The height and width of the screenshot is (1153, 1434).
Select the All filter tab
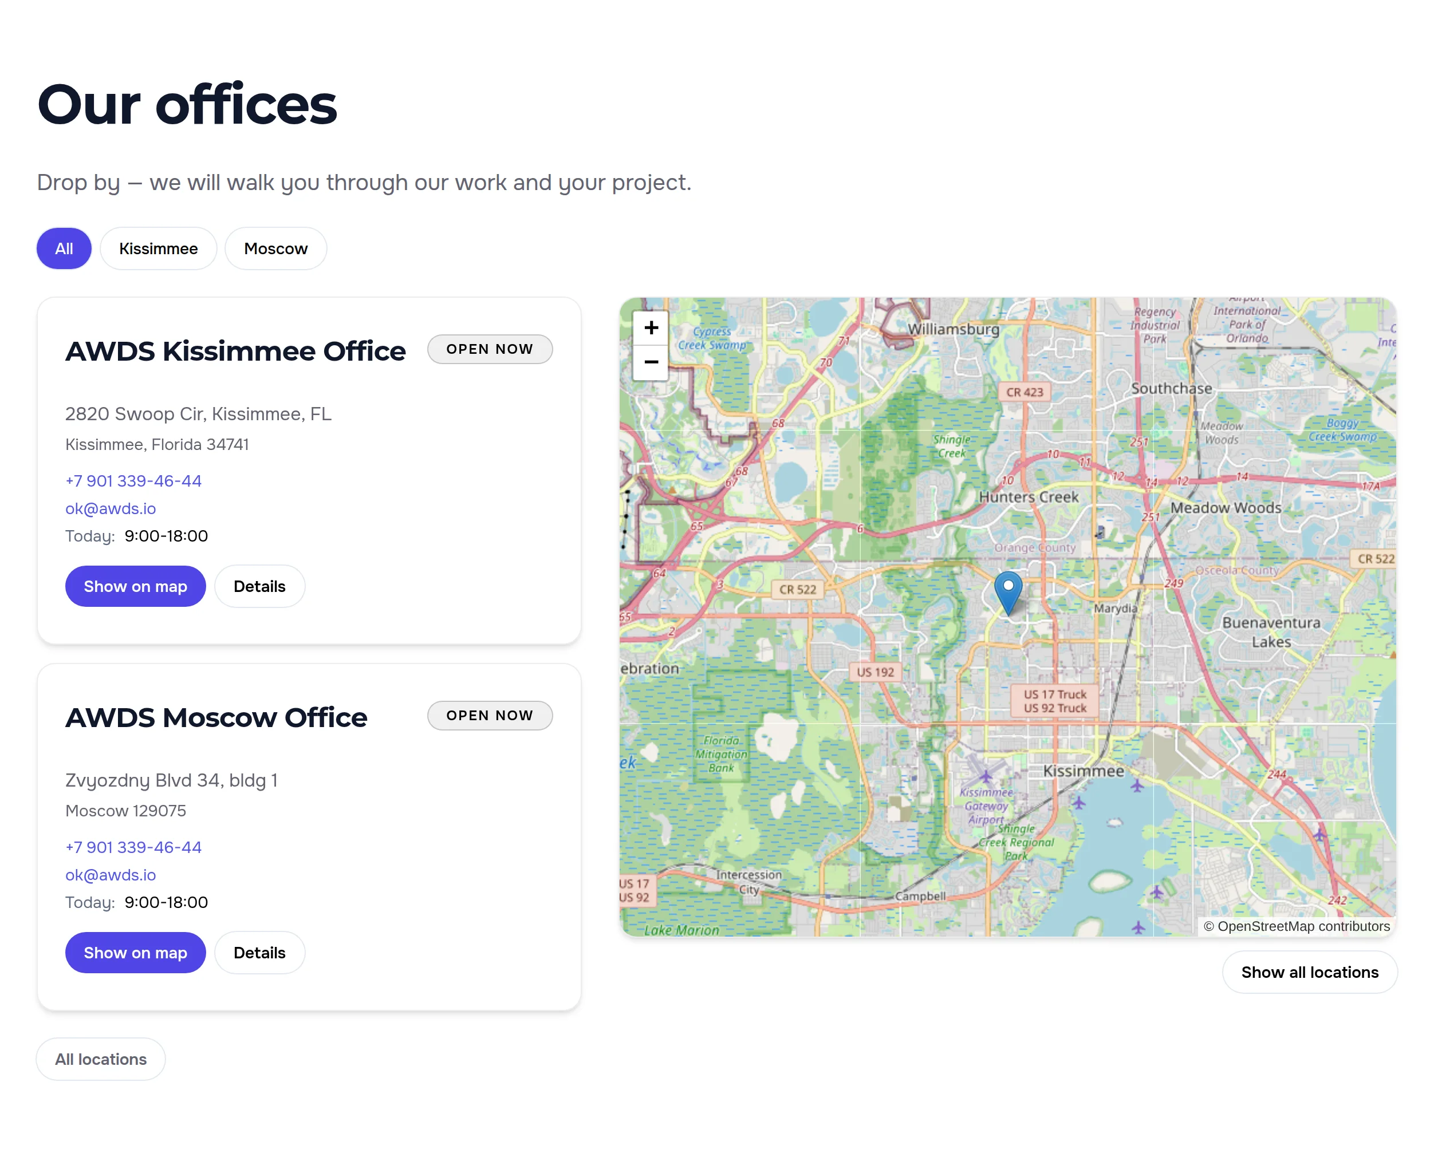coord(64,248)
